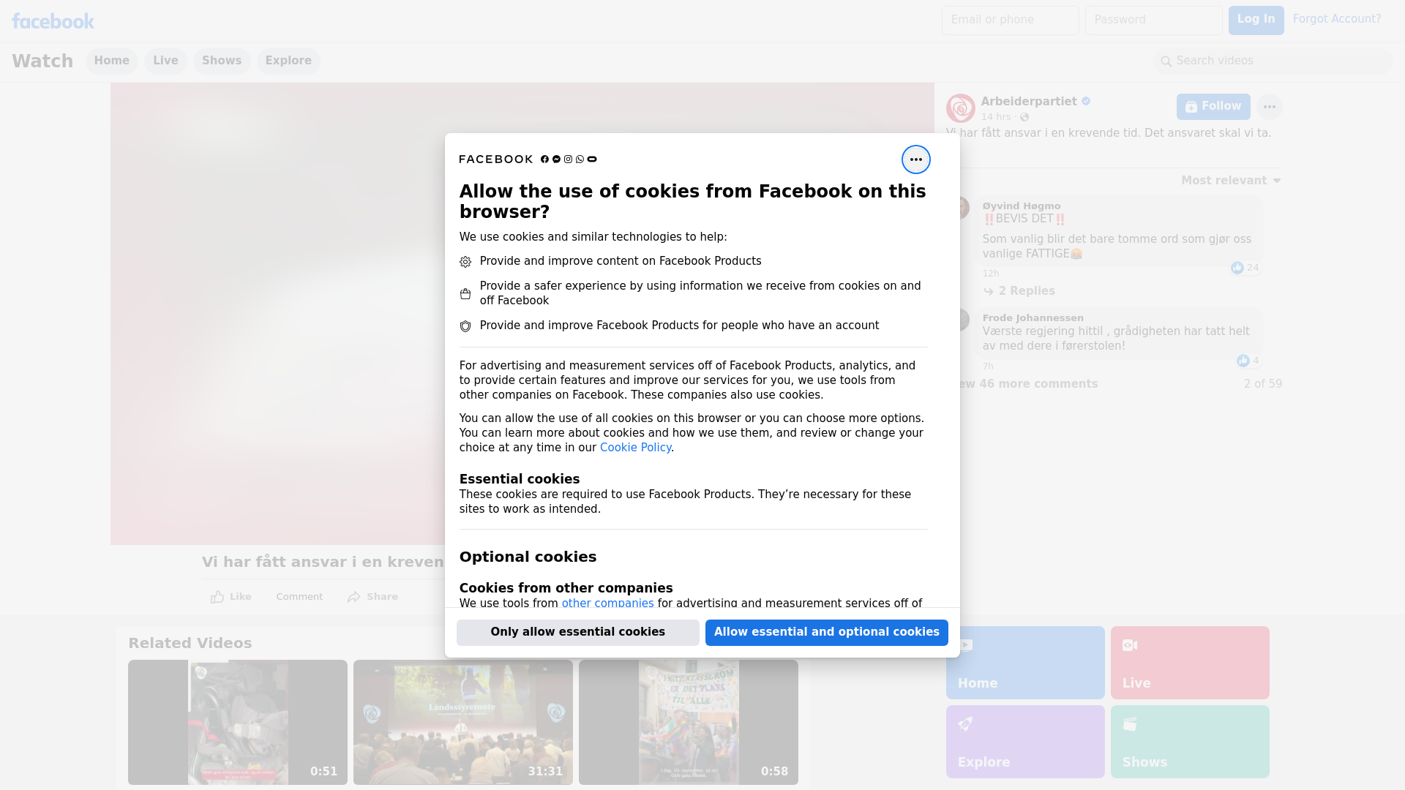Click the Øyvind Høgmo commenter name
1405x790 pixels.
click(x=1021, y=206)
